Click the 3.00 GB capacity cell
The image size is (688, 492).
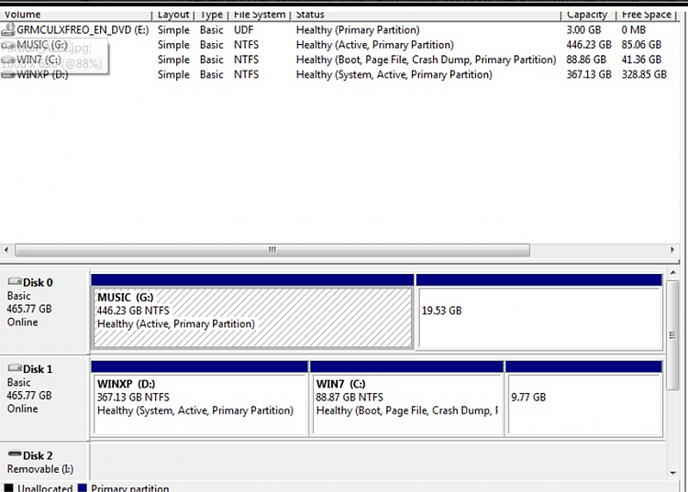[583, 30]
